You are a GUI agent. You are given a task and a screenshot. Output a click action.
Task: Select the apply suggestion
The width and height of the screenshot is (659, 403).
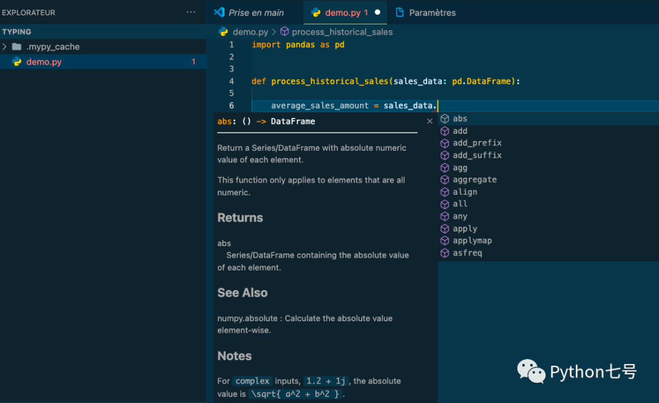click(549, 228)
